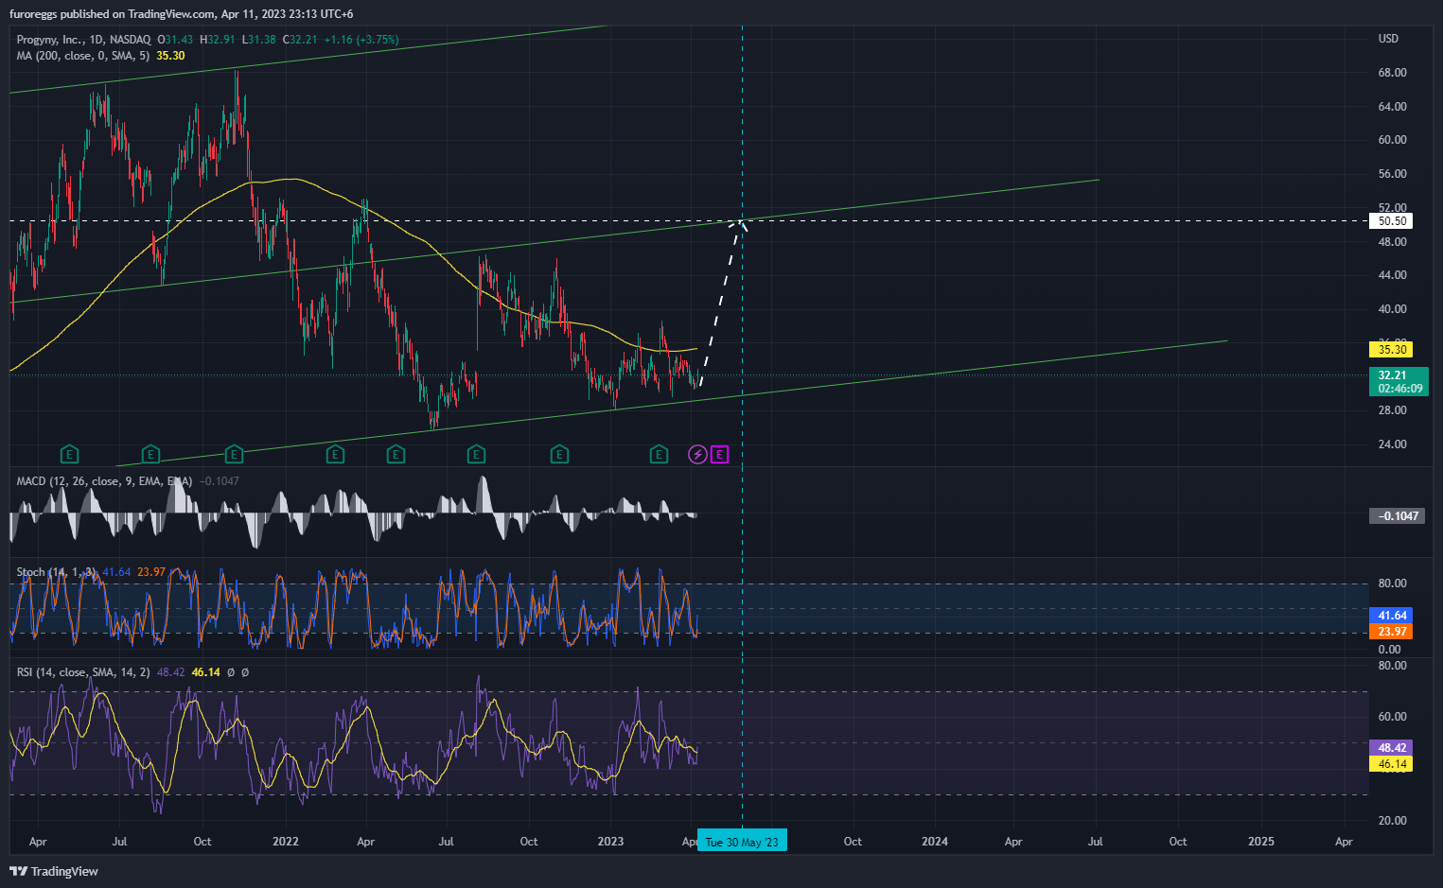The image size is (1443, 888).
Task: Click the MACD -0.1047 value label on axis
Action: pyautogui.click(x=1397, y=516)
